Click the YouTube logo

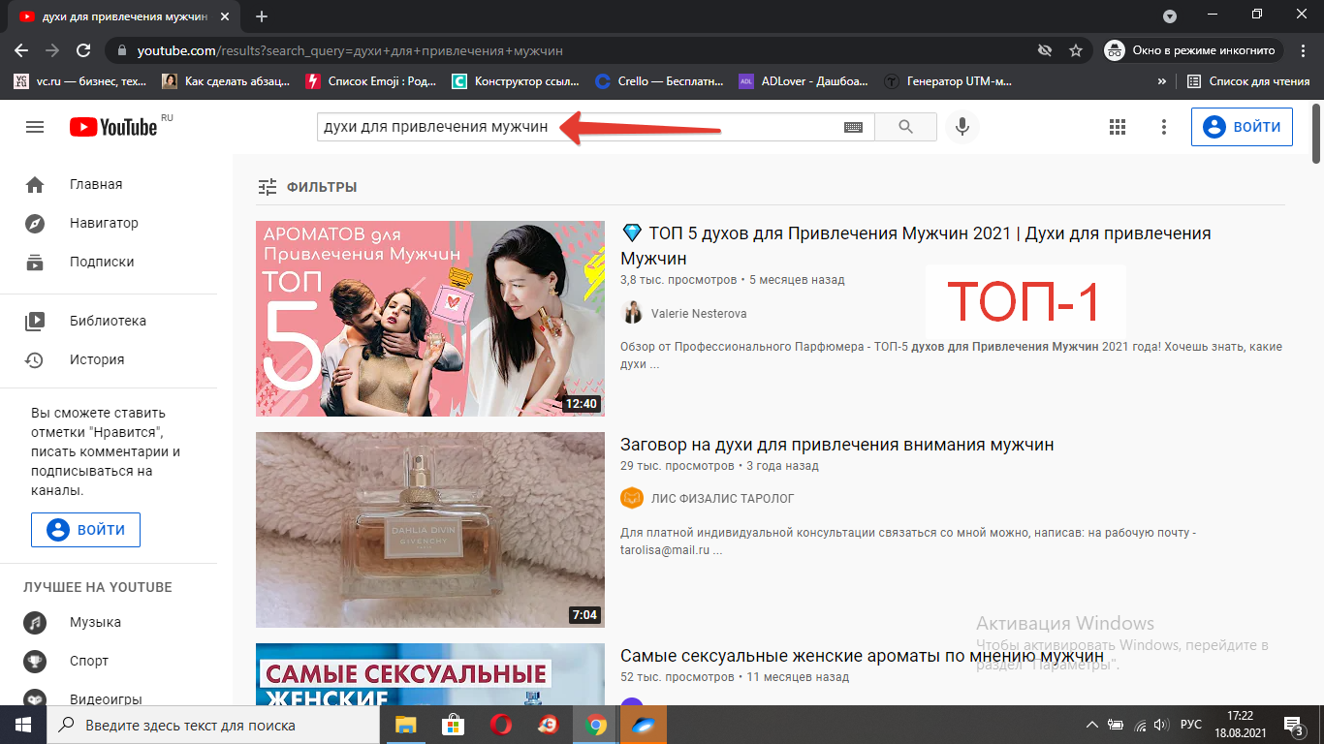pos(113,127)
